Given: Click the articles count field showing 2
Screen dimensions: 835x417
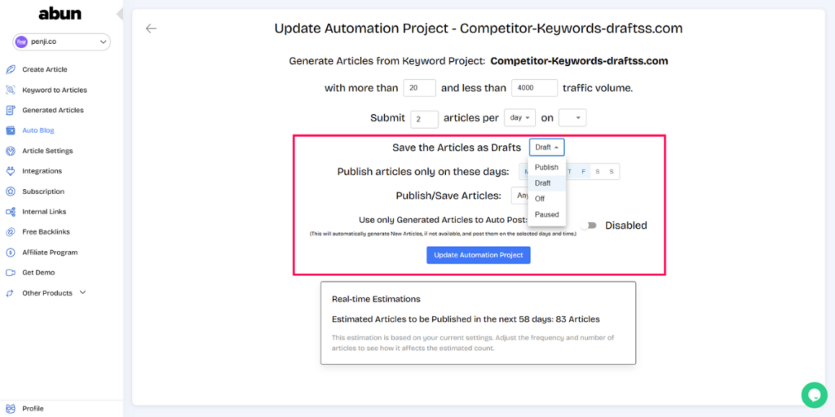Looking at the screenshot, I should (424, 119).
